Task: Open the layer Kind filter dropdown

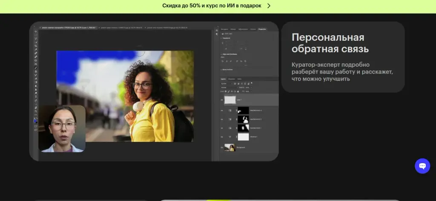Action: click(x=227, y=84)
